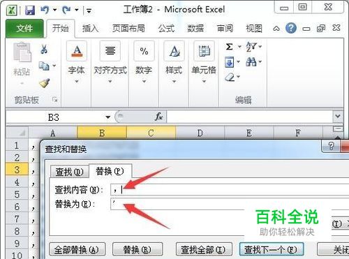Click the dialog help question mark button
This screenshot has height=259, width=349.
pos(331,146)
